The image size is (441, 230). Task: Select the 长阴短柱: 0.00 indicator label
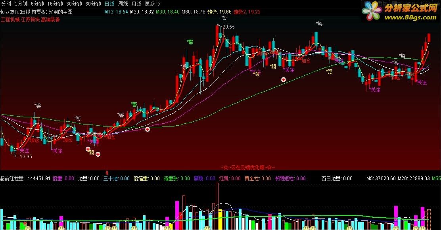[290, 178]
